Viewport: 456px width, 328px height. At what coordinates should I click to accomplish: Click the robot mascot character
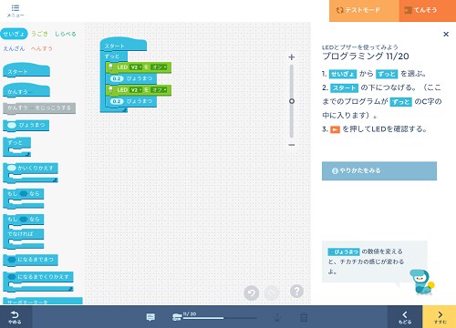pos(422,282)
